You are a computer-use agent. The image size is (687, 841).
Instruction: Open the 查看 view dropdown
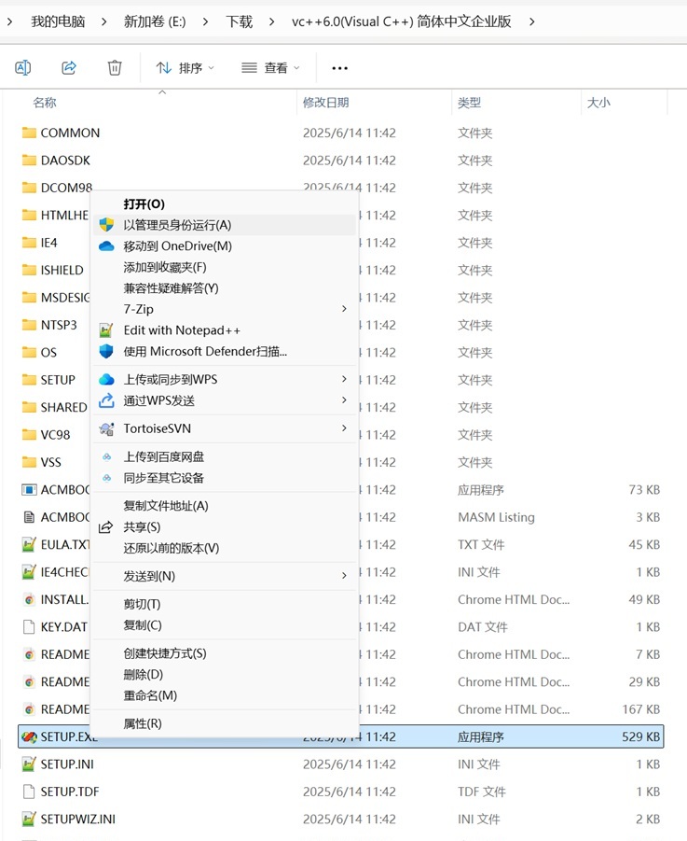click(x=270, y=68)
